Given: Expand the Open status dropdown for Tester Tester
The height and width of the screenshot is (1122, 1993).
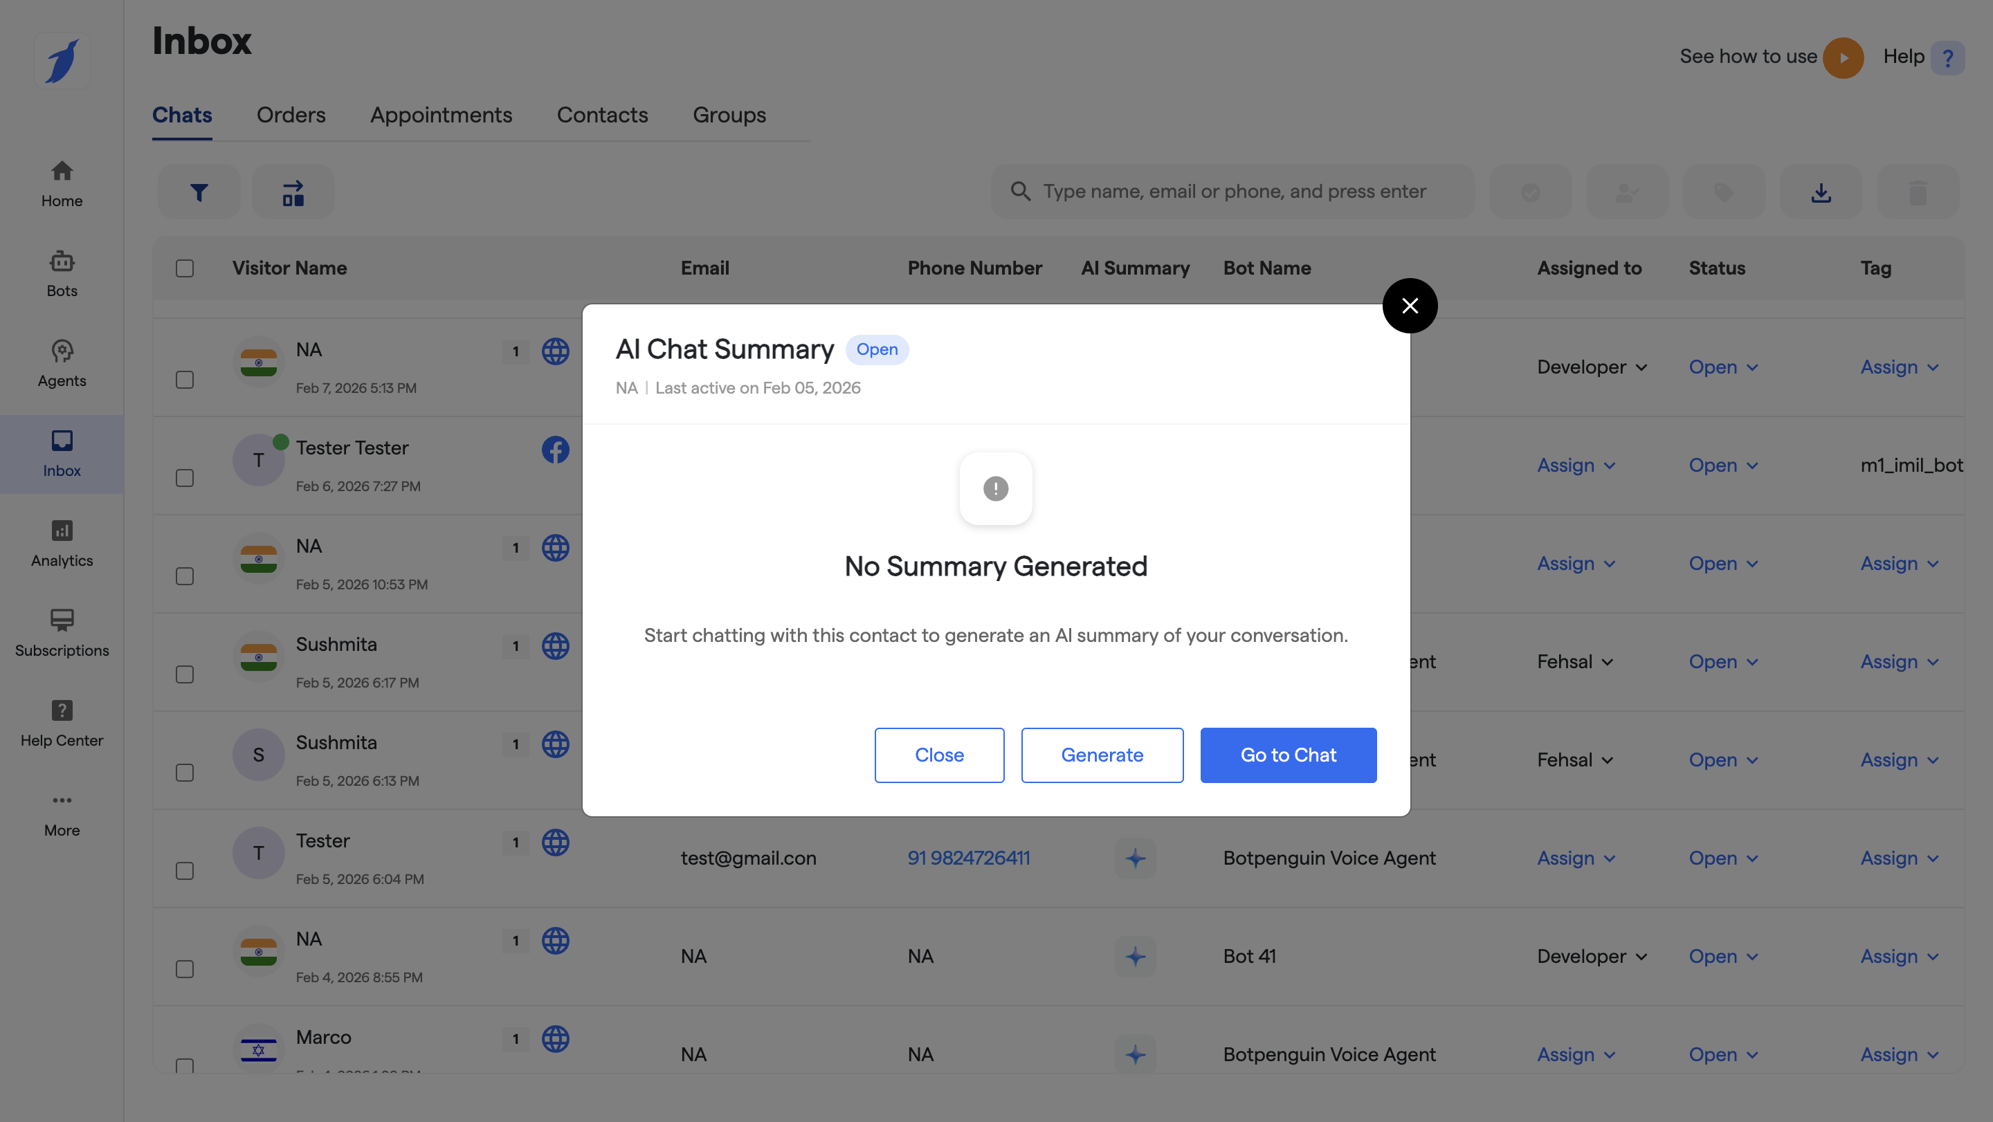Looking at the screenshot, I should pos(1723,466).
